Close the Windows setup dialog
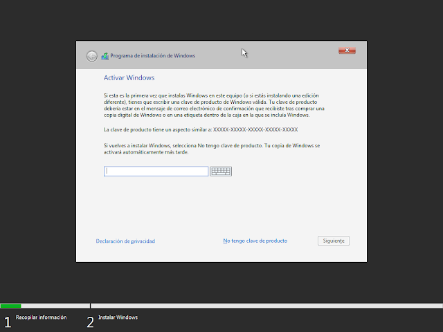Screen dimensions: 443x332 [x=347, y=50]
